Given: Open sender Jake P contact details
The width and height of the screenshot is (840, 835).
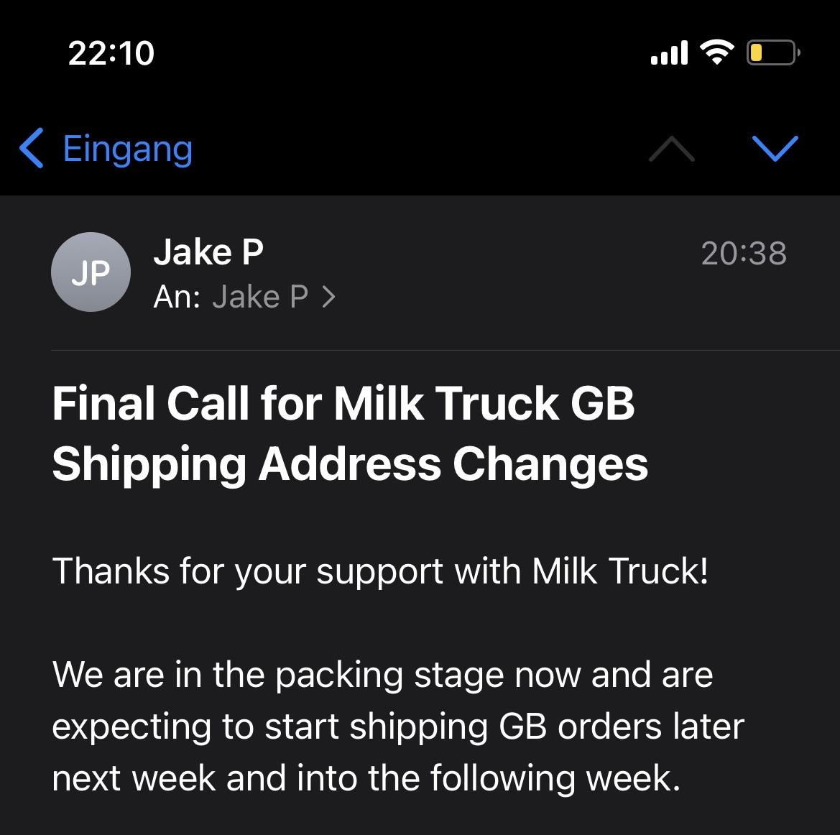Looking at the screenshot, I should [x=208, y=252].
